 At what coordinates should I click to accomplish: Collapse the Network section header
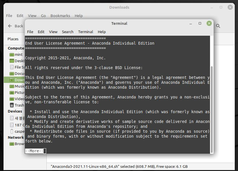pyautogui.click(x=16, y=138)
